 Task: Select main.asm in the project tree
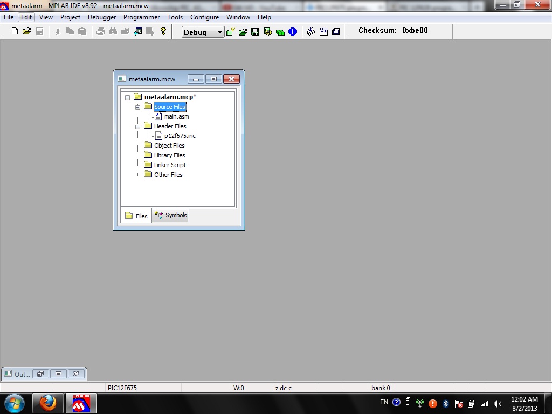point(177,116)
